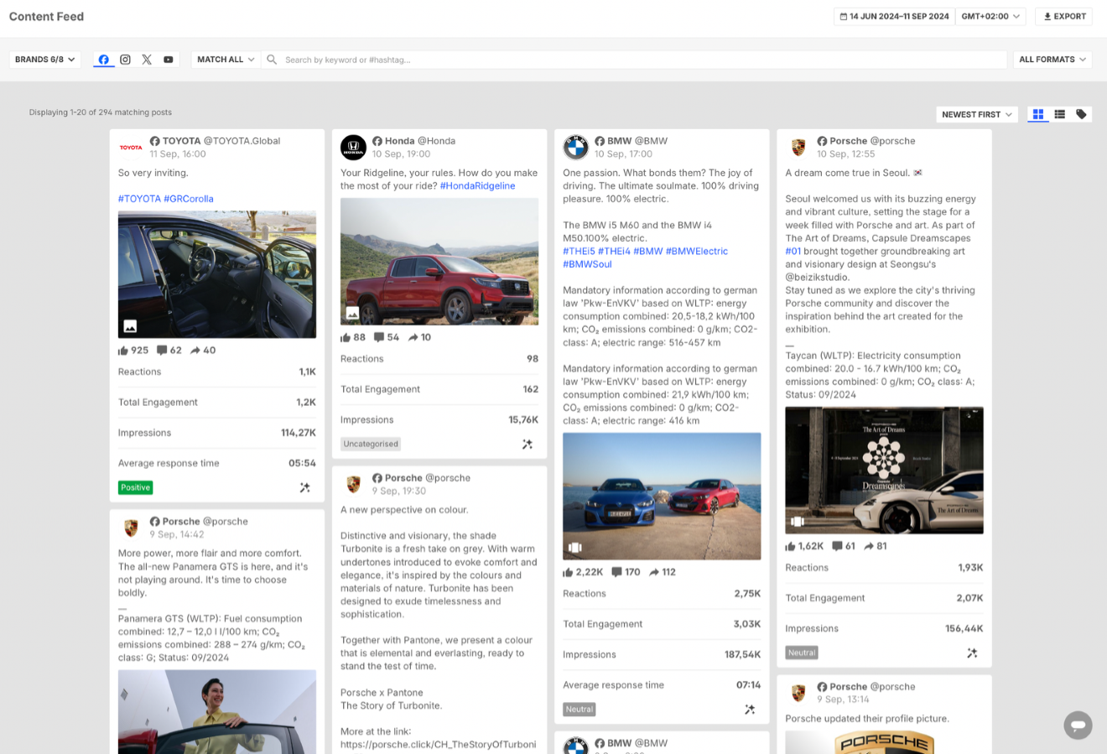The width and height of the screenshot is (1107, 754).
Task: Click the Toyota post timestamp 11 Sep, 16:00
Action: click(x=178, y=154)
